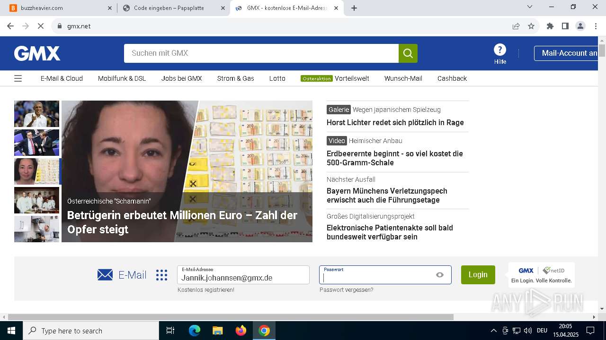Open the Windows notification center
The image size is (606, 340).
(590, 331)
